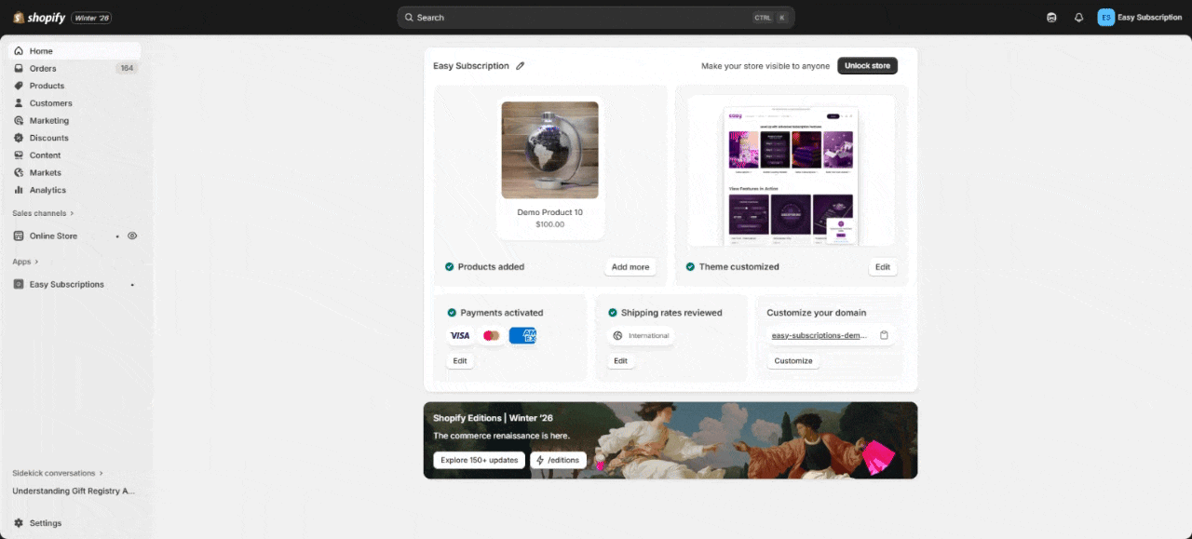Click the Products added checkmark
Image resolution: width=1192 pixels, height=539 pixels.
pos(450,267)
